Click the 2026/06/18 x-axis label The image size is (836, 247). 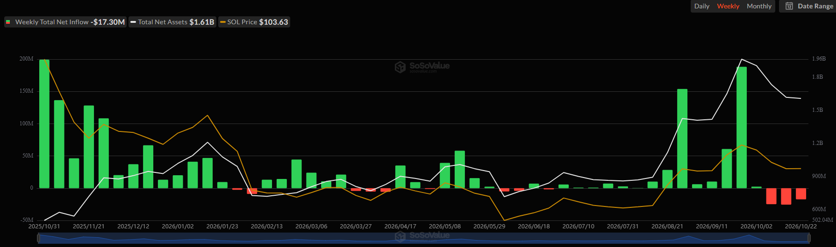coord(534,226)
